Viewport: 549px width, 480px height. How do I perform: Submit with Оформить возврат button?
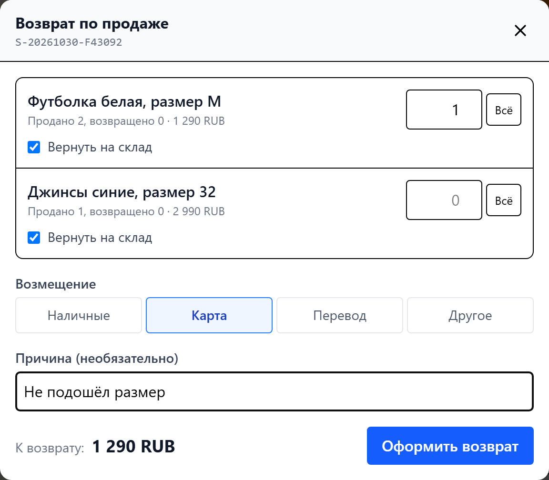(450, 446)
